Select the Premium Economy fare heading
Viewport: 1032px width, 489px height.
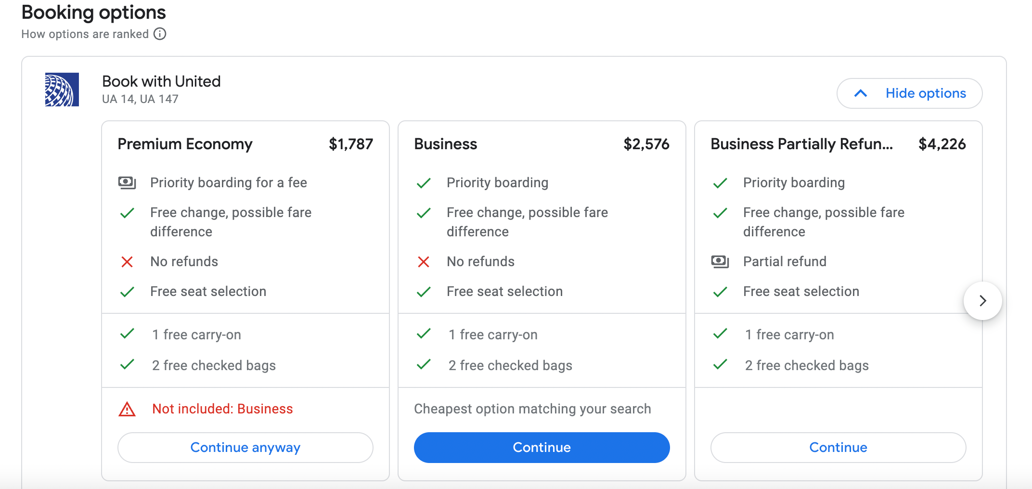[x=185, y=144]
